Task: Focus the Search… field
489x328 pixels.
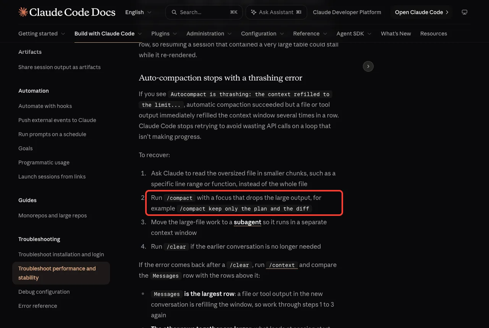Action: pos(204,12)
